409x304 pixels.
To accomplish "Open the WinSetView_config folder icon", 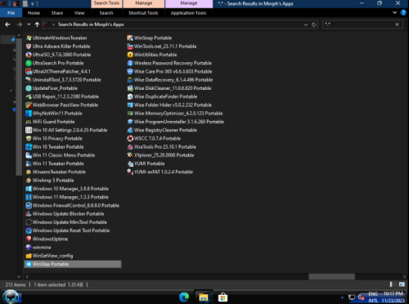I will click(29, 256).
